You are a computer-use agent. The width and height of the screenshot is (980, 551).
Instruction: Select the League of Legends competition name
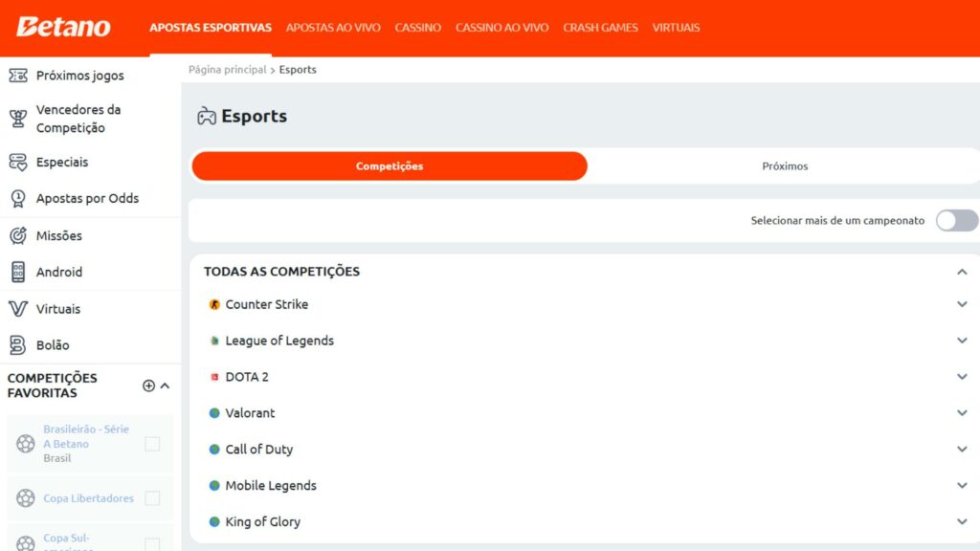279,341
